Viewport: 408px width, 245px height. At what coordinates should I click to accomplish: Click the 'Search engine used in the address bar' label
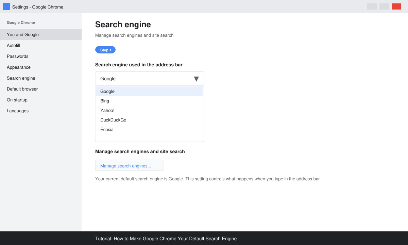tap(139, 65)
